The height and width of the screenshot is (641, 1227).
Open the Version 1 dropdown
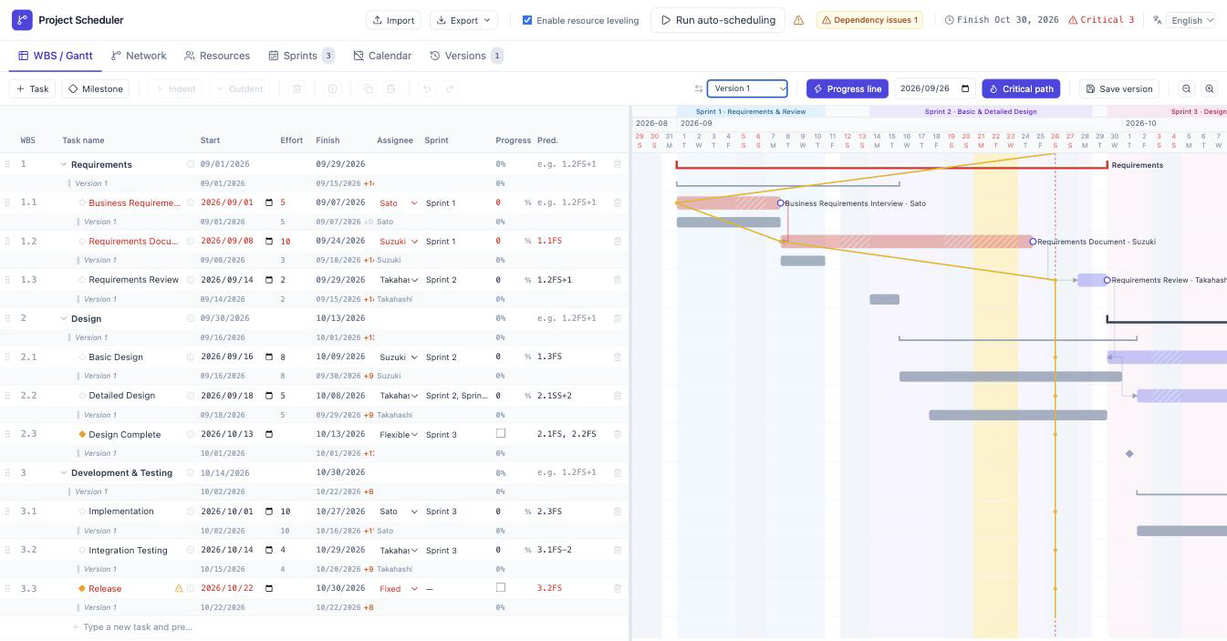[747, 88]
